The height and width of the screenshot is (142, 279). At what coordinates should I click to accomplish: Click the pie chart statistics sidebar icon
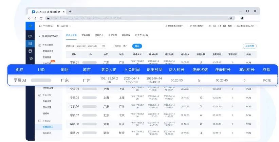click(30, 58)
